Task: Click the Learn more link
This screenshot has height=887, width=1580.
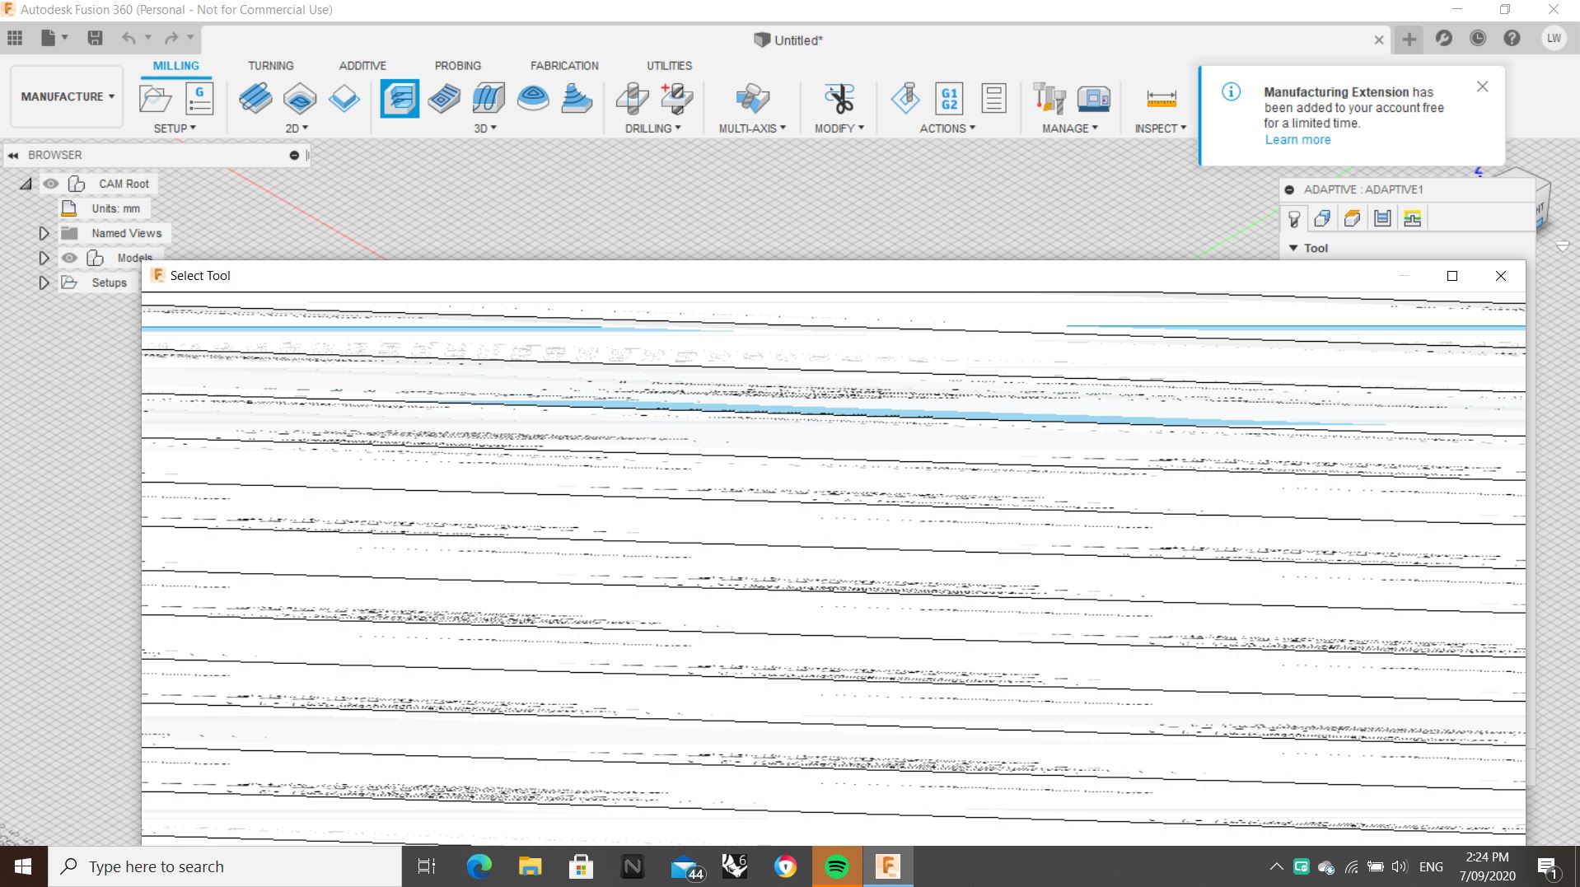Action: point(1297,140)
